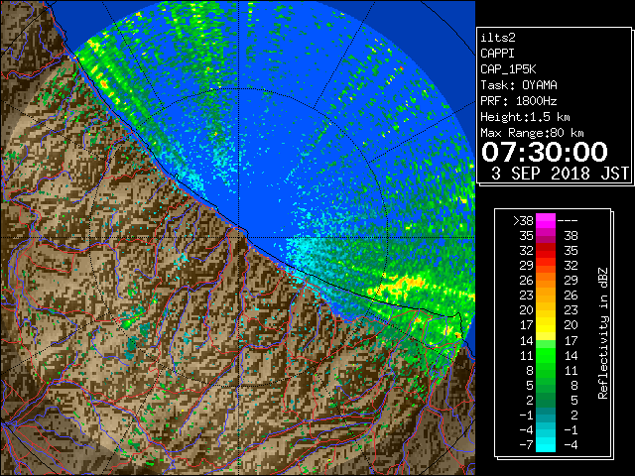Click the '>38' legend label
This screenshot has height=476, width=635.
point(523,221)
